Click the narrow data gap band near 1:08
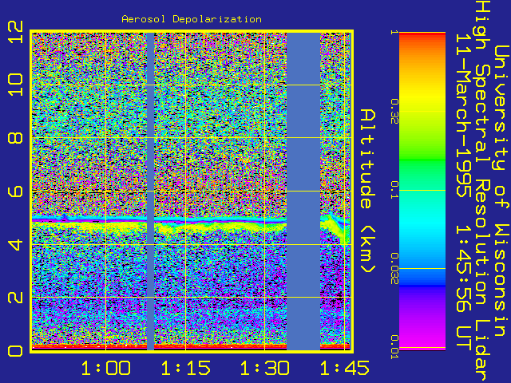The width and height of the screenshot is (511, 383). [x=150, y=191]
